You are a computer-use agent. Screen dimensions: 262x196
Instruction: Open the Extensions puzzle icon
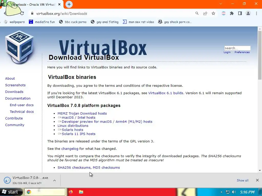click(x=232, y=13)
